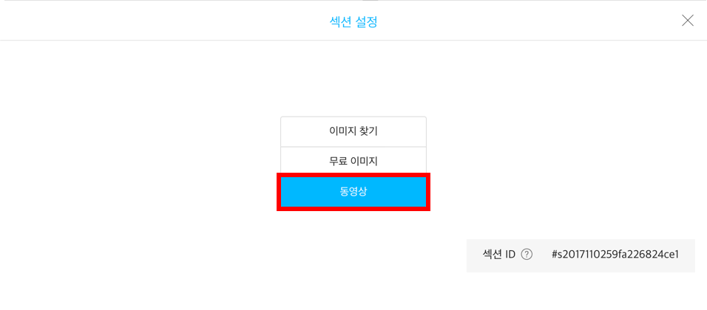The height and width of the screenshot is (310, 707).
Task: Click the middle entry 무료 이미지
Action: [x=353, y=162]
